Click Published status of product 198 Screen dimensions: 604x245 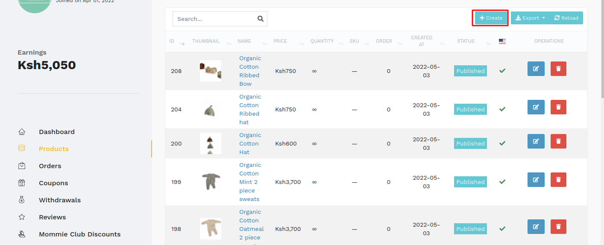click(470, 229)
